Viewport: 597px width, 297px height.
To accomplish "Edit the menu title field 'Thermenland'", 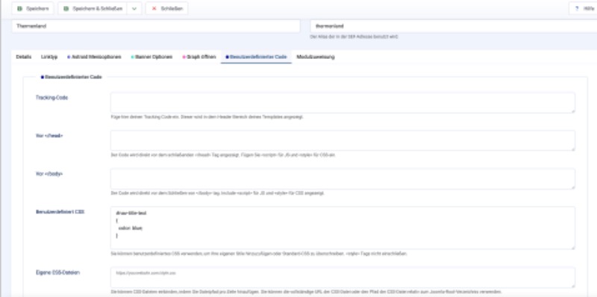I will 156,26.
